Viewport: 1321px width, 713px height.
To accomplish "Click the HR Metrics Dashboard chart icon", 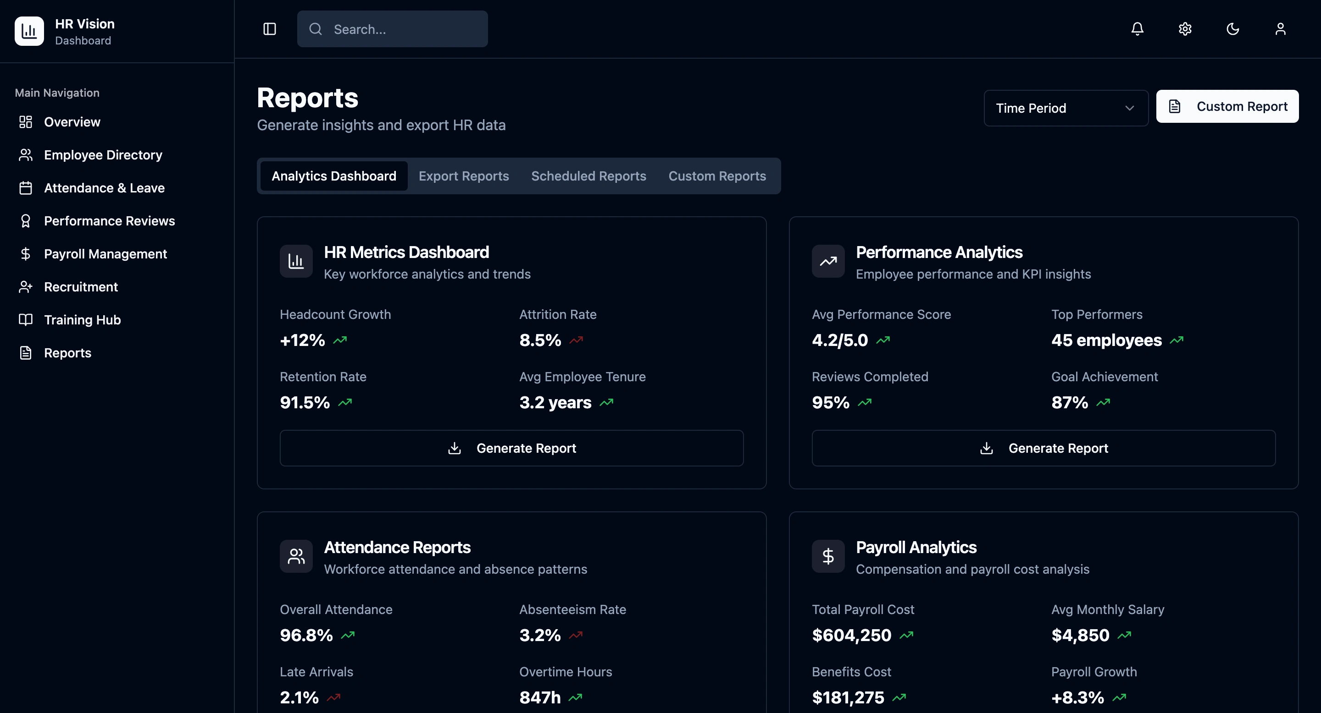I will [x=296, y=261].
